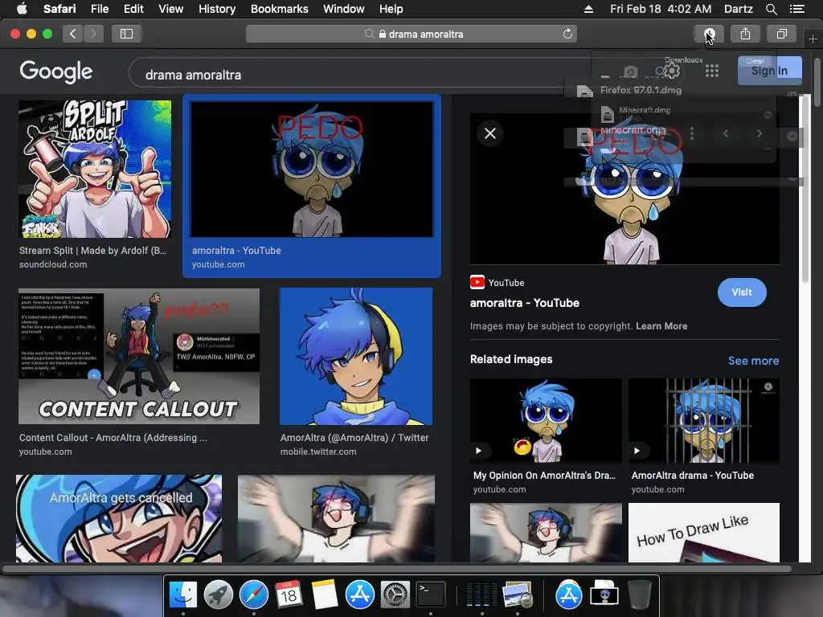This screenshot has height=617, width=823.
Task: Open the Dock App Store icon beside System Preferences
Action: (359, 595)
